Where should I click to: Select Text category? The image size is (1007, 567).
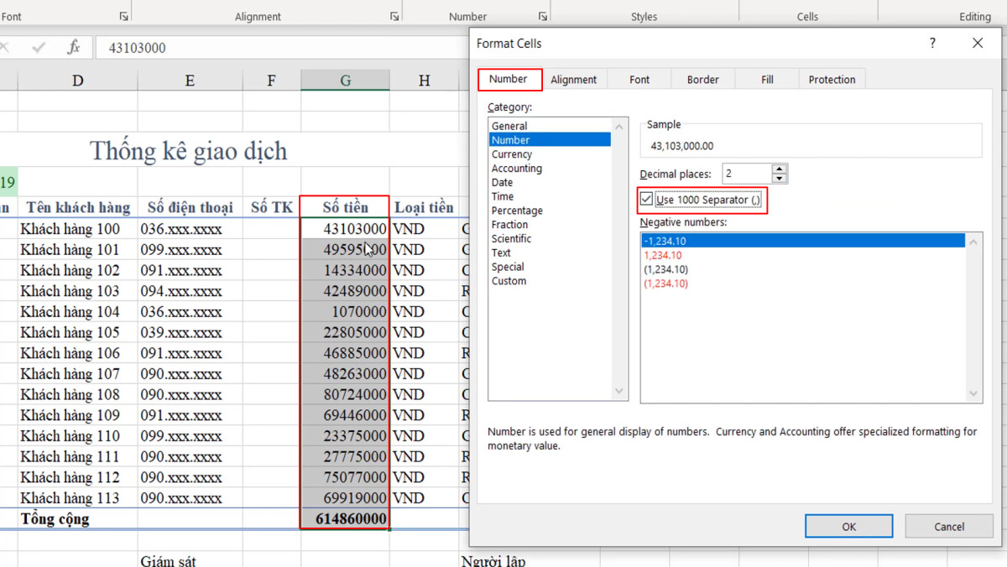point(550,252)
